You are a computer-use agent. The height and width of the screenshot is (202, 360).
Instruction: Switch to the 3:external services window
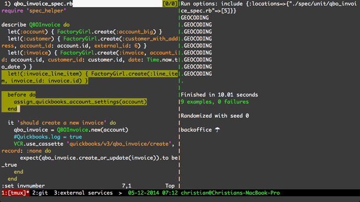click(x=83, y=193)
